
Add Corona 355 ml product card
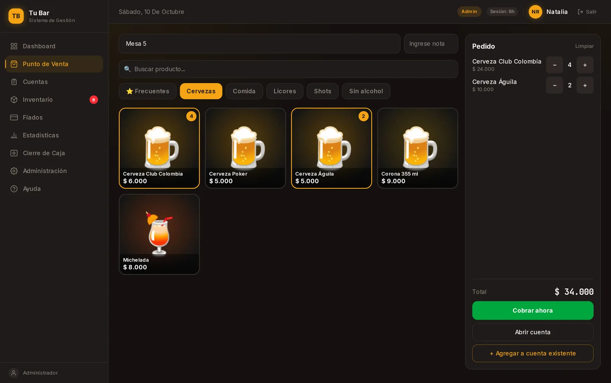pyautogui.click(x=418, y=148)
